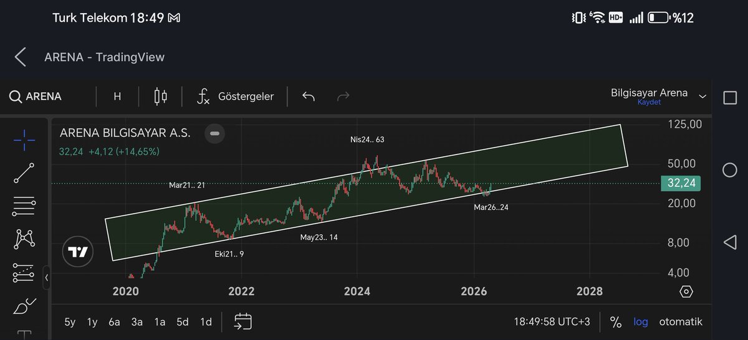Set range to 1y
The width and height of the screenshot is (748, 340).
92,322
